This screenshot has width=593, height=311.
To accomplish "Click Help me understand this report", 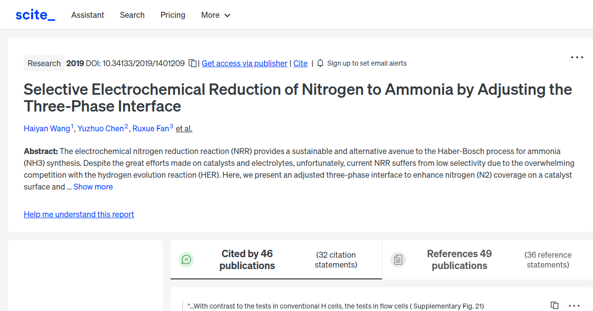I will pos(79,214).
